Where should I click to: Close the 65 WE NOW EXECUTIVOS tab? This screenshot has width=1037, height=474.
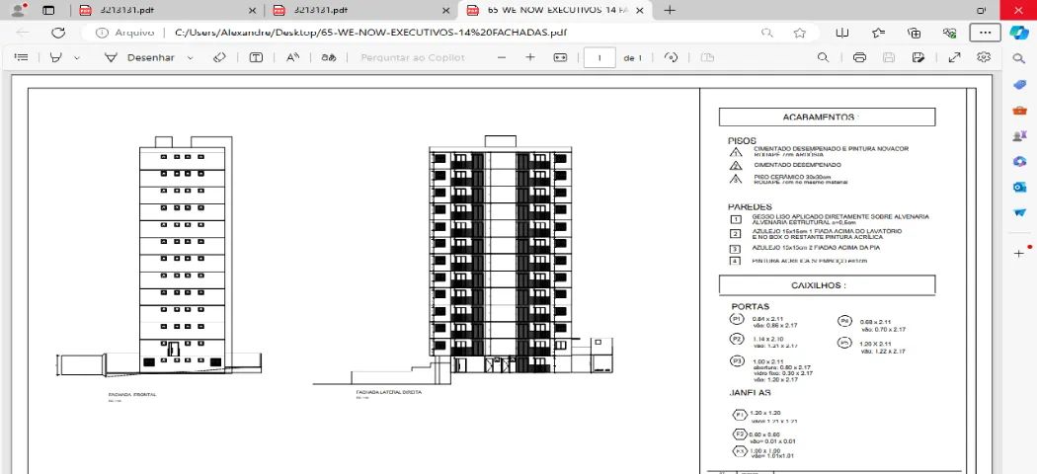click(640, 10)
